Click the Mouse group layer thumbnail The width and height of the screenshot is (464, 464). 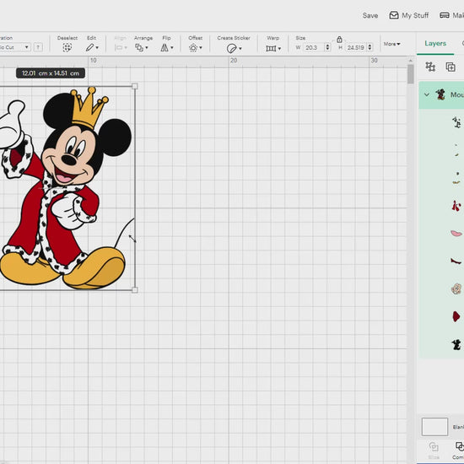pos(440,94)
